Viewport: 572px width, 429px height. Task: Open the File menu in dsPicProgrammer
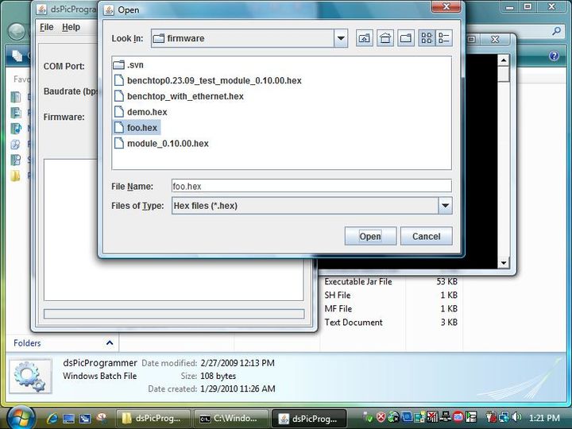(x=46, y=27)
